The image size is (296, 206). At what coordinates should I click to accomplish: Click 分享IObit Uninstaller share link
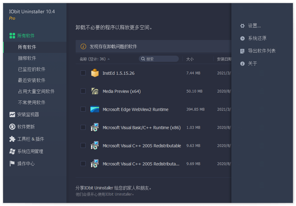point(113,188)
